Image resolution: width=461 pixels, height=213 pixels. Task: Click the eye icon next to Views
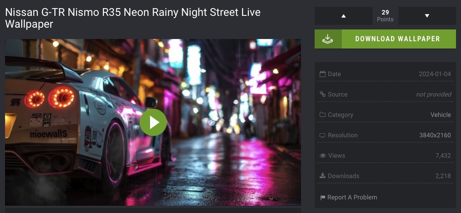(x=323, y=156)
